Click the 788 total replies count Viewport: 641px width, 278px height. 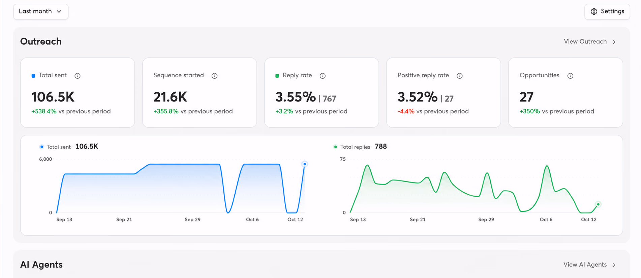381,147
